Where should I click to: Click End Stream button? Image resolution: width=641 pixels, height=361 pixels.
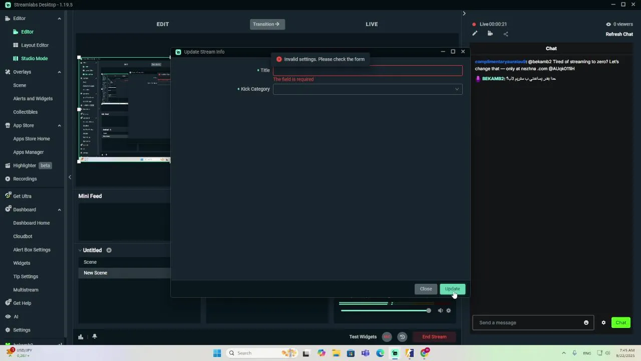point(434,337)
